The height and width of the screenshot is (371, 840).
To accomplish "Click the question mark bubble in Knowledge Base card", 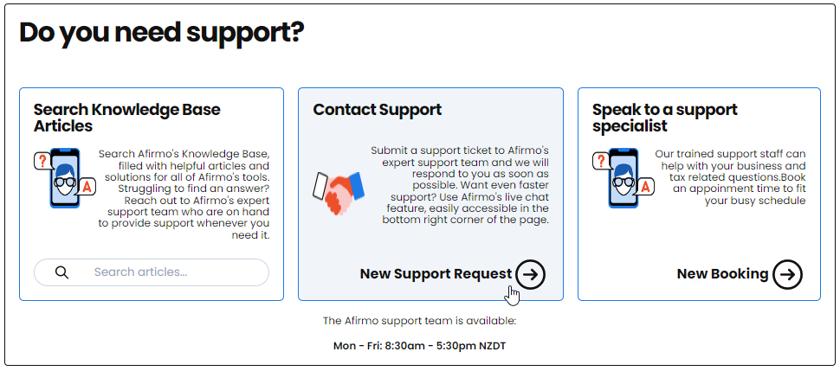I will [42, 161].
